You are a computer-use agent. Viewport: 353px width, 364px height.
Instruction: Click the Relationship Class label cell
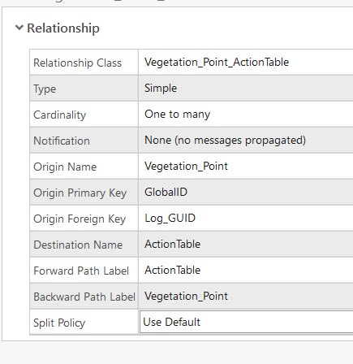(84, 63)
